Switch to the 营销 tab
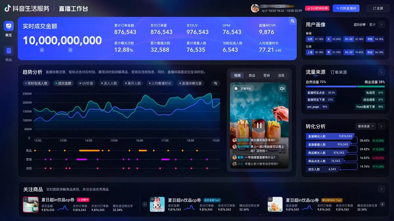This screenshot has width=394, height=221. (x=267, y=75)
